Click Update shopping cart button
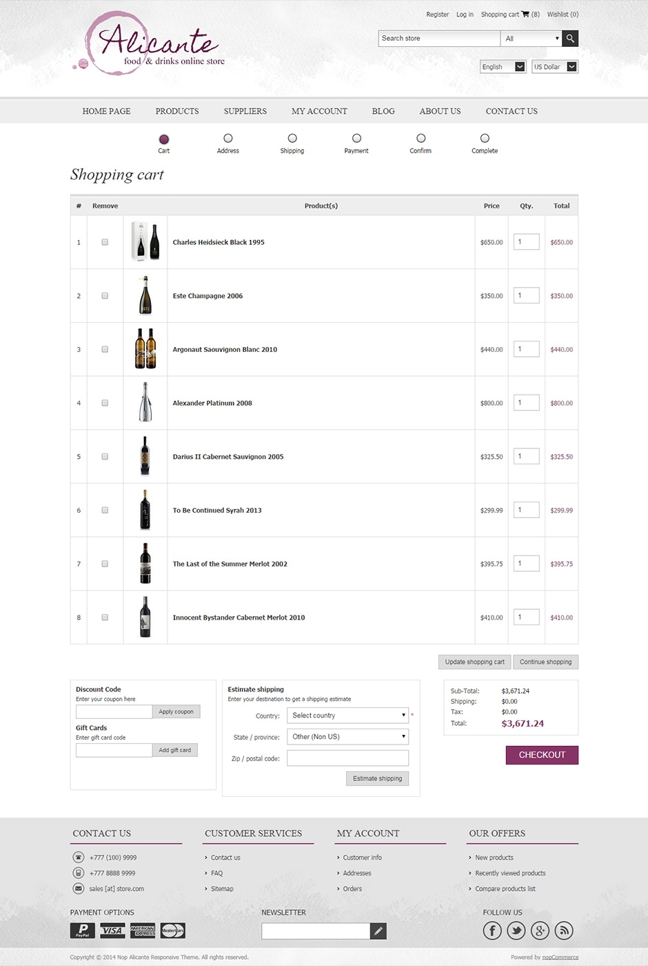This screenshot has height=966, width=648. pyautogui.click(x=474, y=662)
